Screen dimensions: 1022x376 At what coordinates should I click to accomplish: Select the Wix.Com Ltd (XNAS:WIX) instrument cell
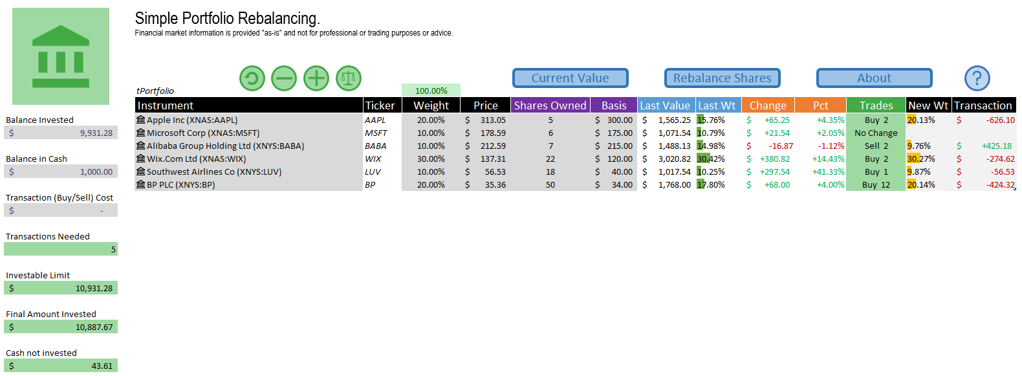point(248,159)
